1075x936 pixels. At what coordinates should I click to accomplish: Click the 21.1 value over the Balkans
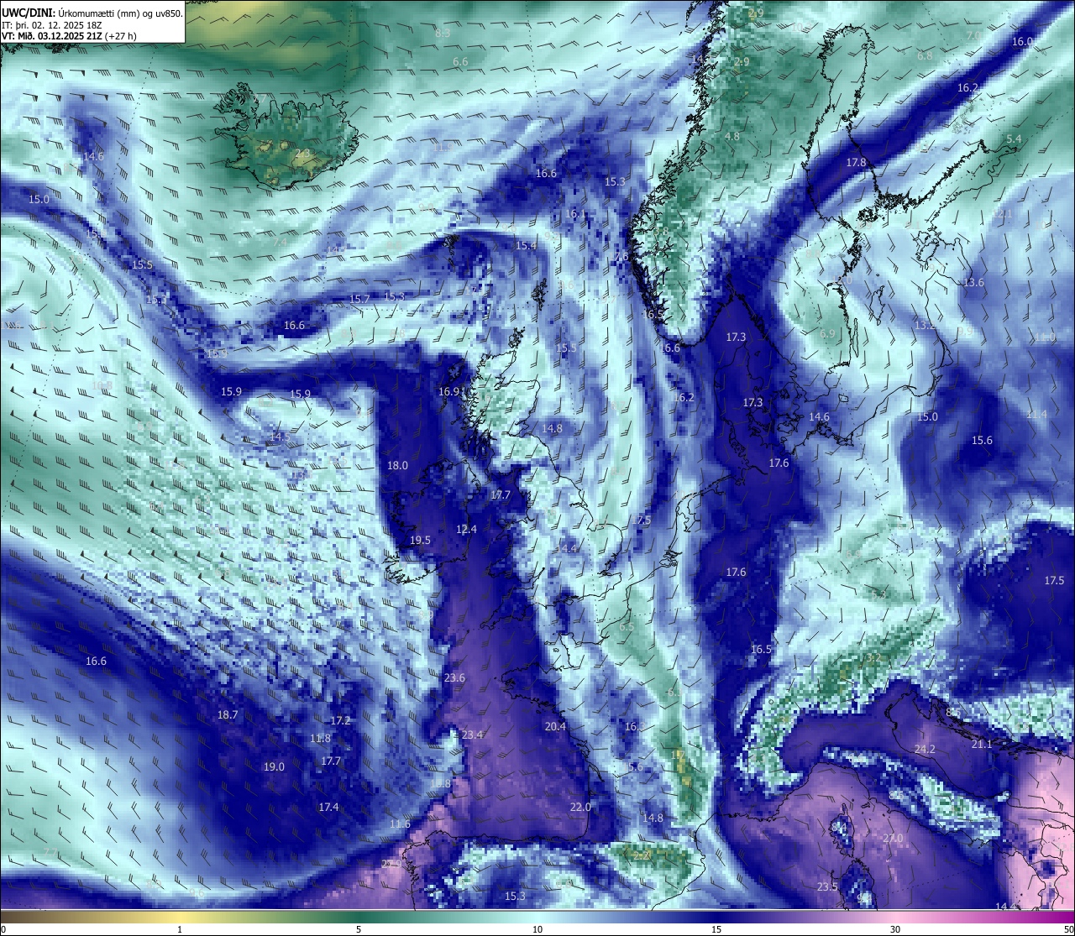(x=982, y=745)
